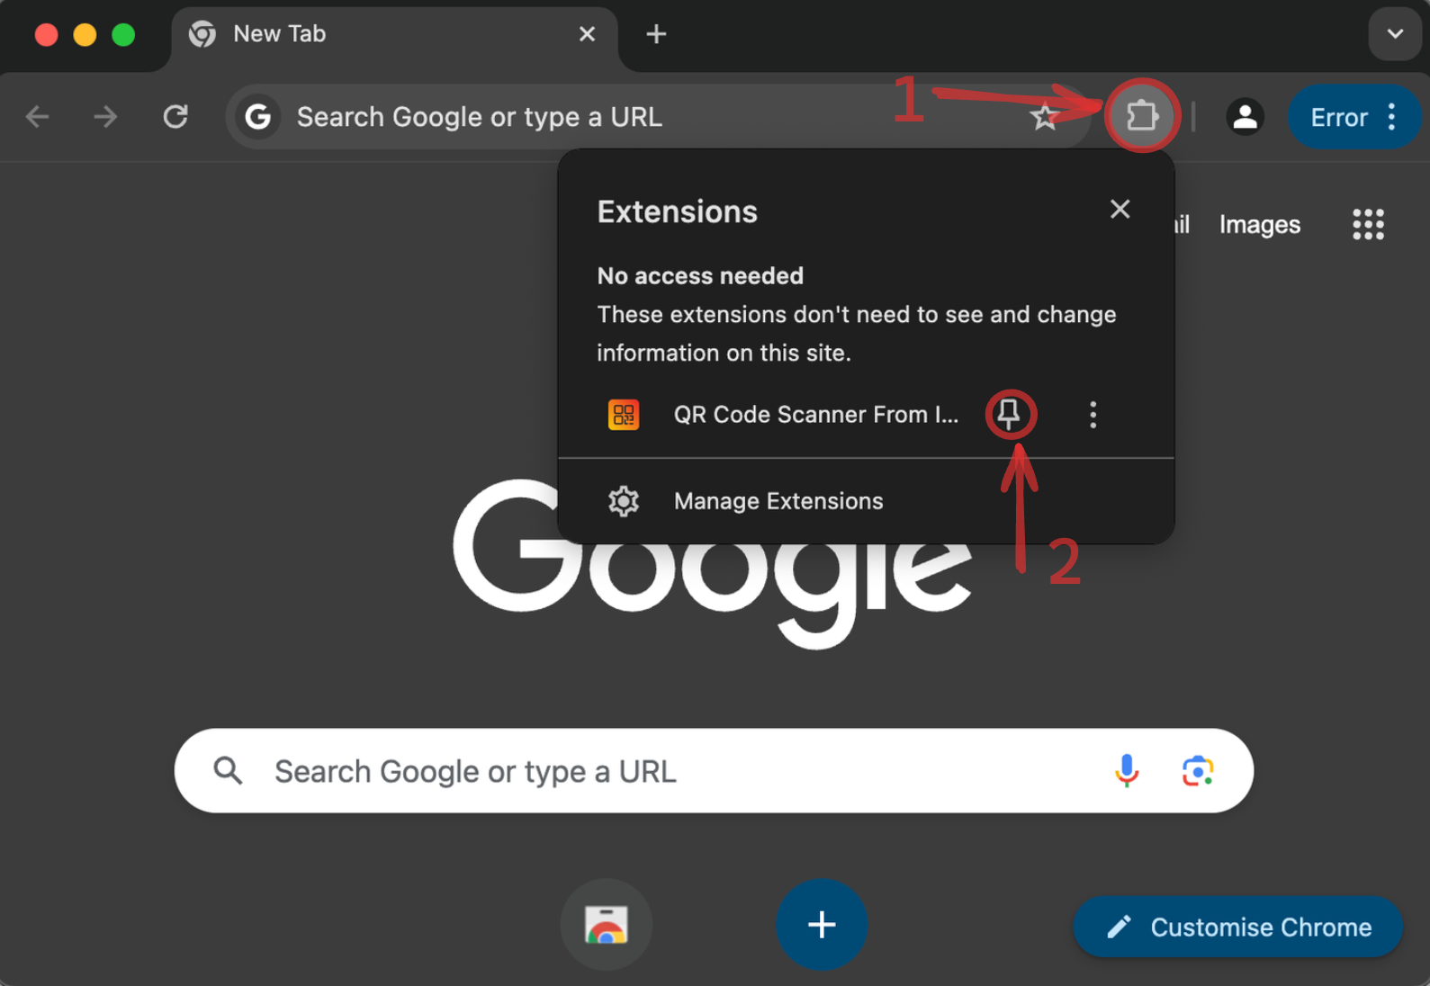
Task: Bookmark this tab with the star icon
Action: (x=1043, y=117)
